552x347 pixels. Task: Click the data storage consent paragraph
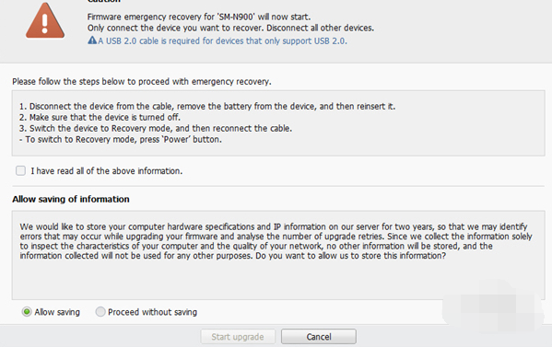click(276, 241)
